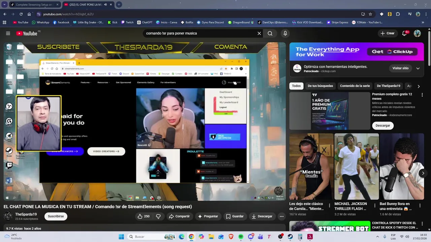This screenshot has height=242, width=431.
Task: Open YouTube notifications bell
Action: (x=405, y=33)
